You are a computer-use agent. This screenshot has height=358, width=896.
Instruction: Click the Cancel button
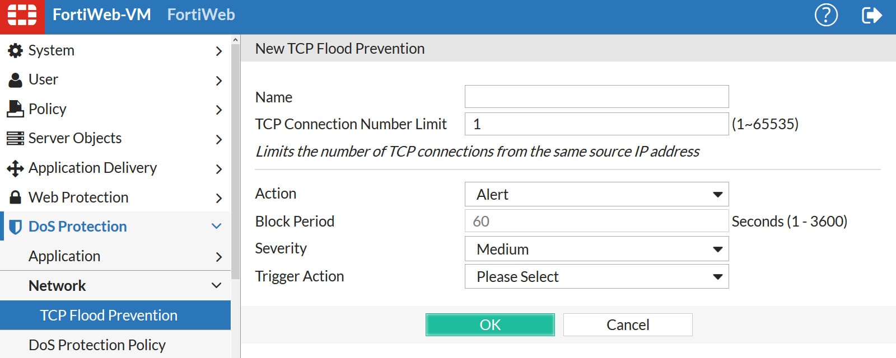click(x=627, y=324)
